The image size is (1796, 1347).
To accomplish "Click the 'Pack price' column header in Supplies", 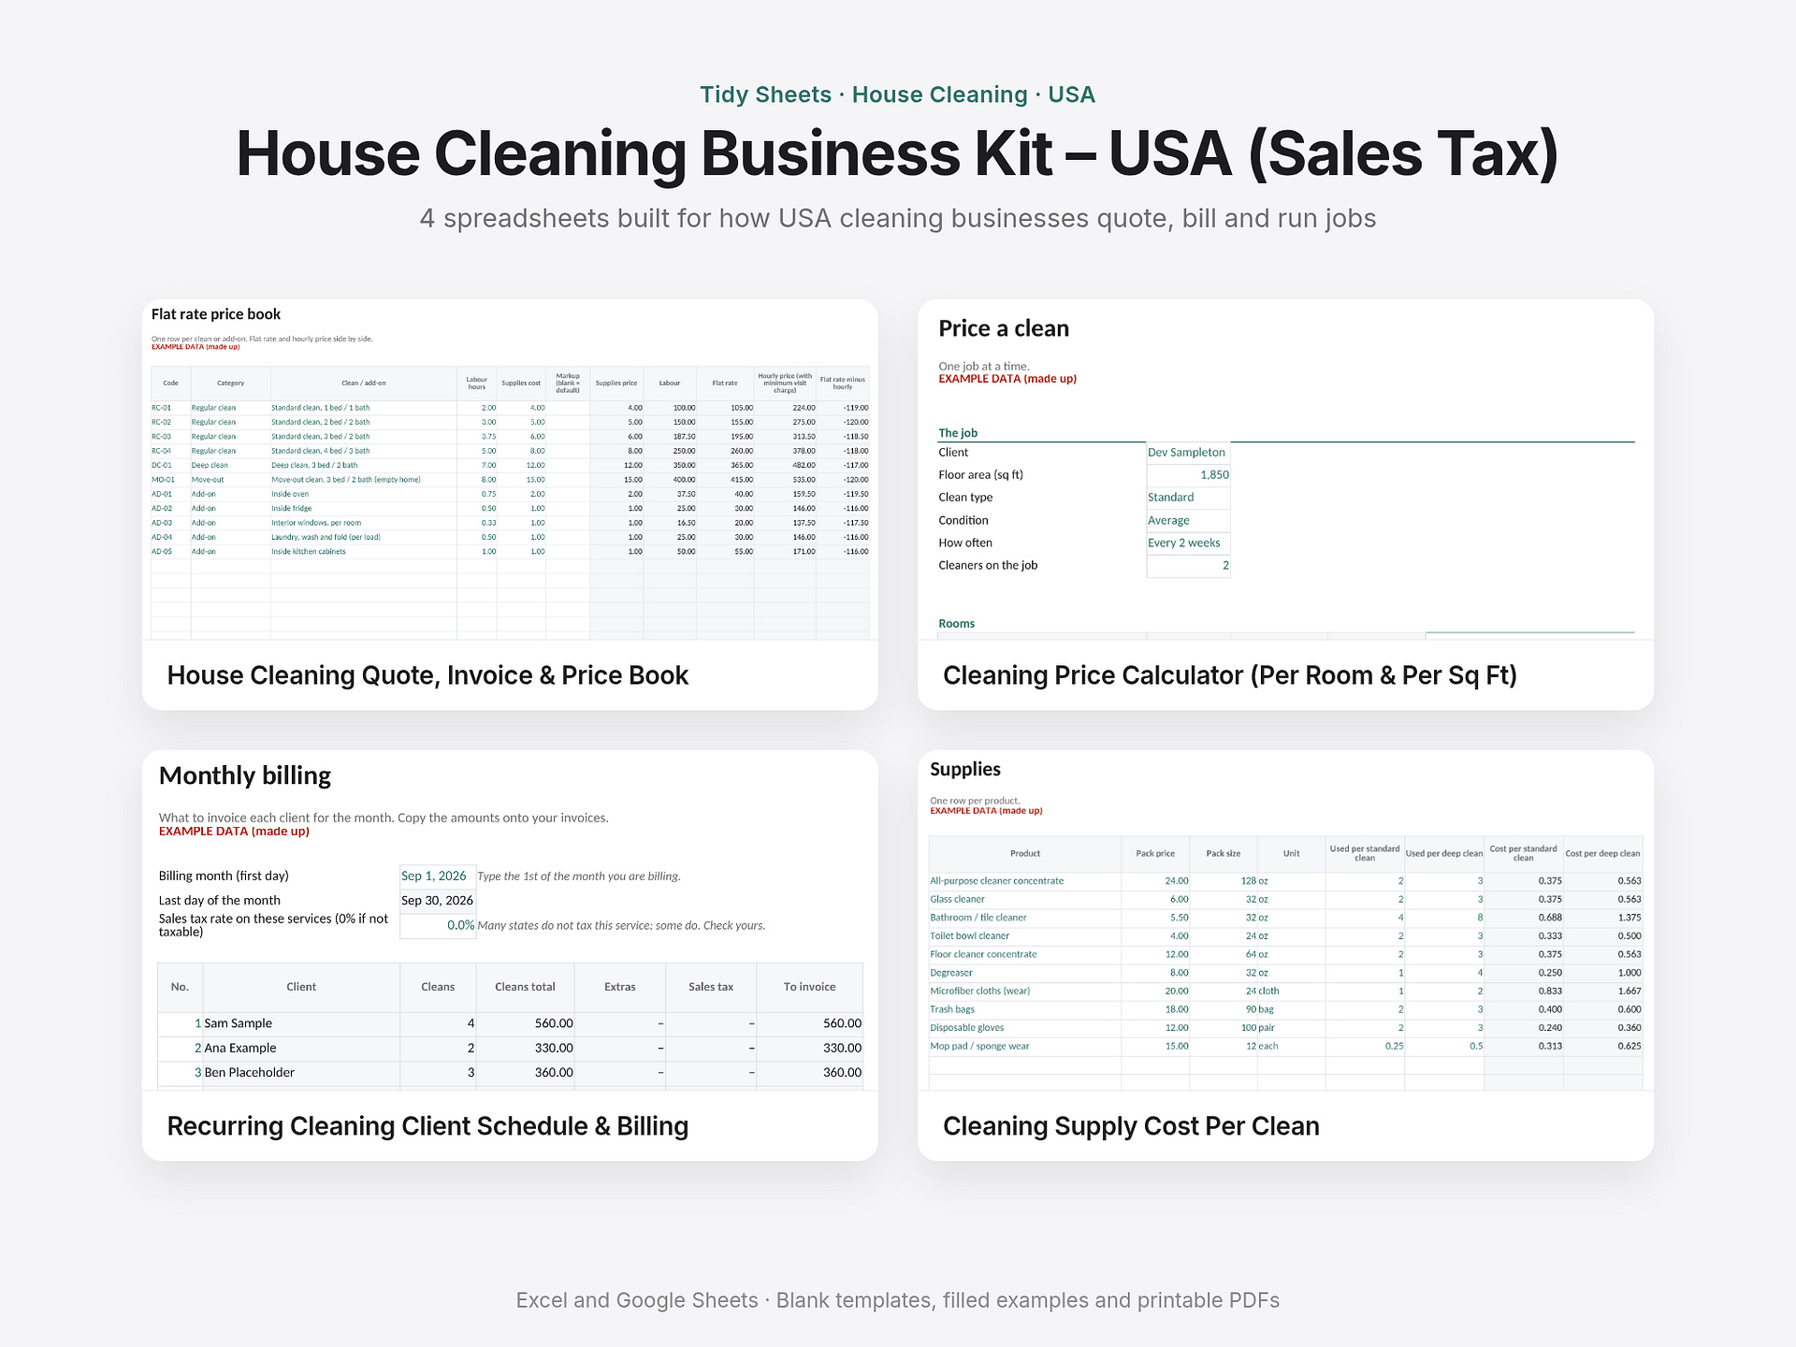I will (x=1155, y=854).
